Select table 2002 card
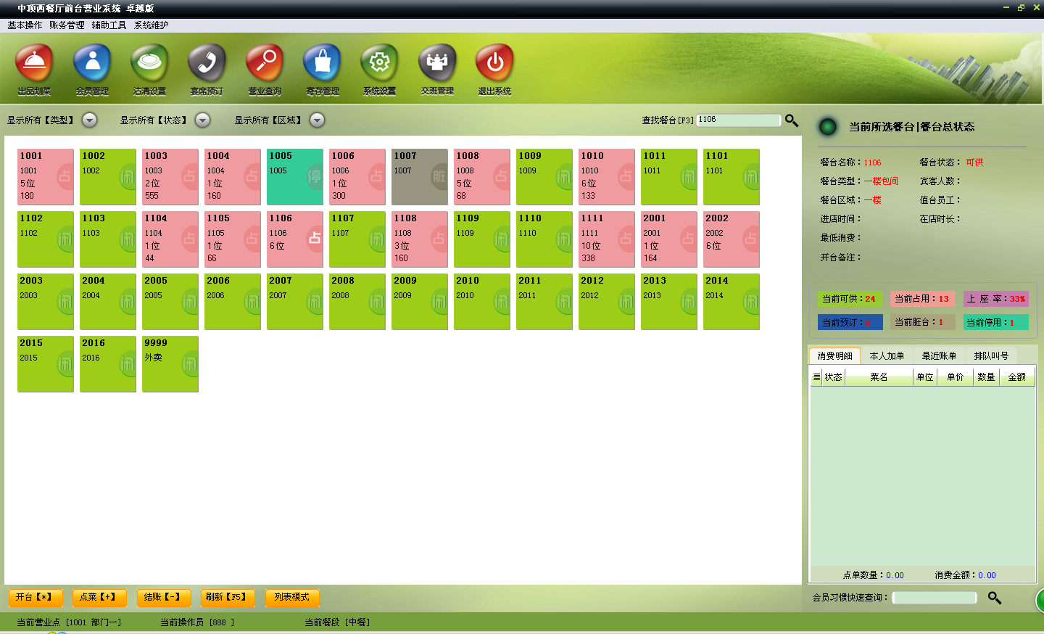The height and width of the screenshot is (634, 1044). [732, 239]
